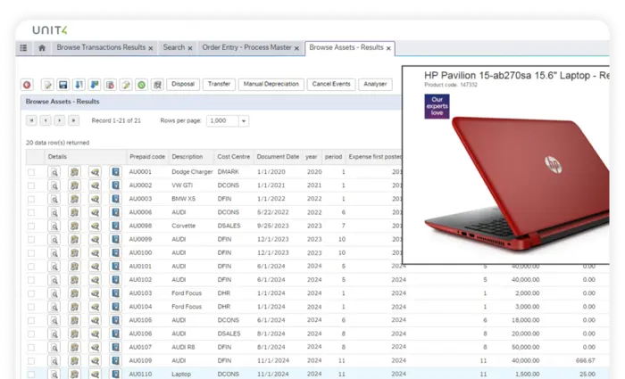Open the Order Entry - Process Master tab
This screenshot has height=379, width=625.
click(246, 48)
